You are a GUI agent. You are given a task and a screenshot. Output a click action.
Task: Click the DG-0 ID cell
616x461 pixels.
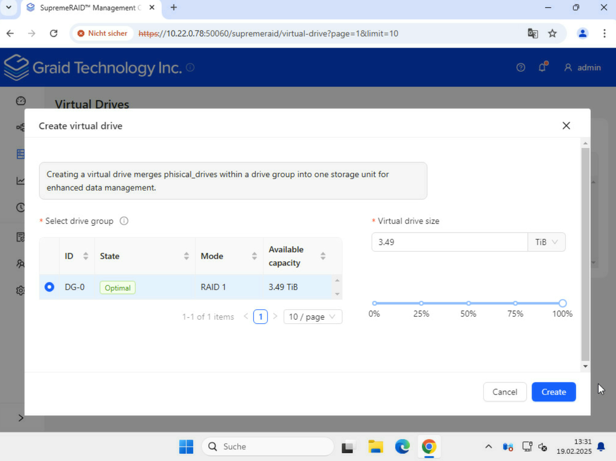coord(75,287)
